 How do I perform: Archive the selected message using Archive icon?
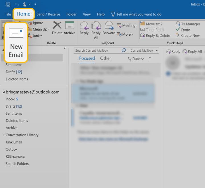pos(69,26)
